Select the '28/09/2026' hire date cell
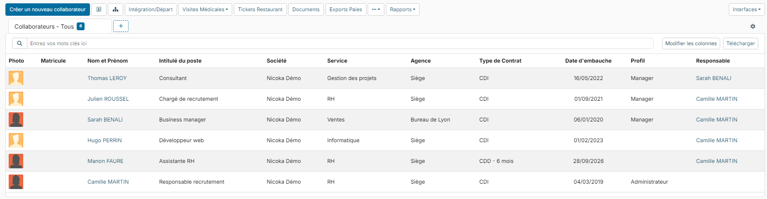The width and height of the screenshot is (767, 199). (x=588, y=161)
